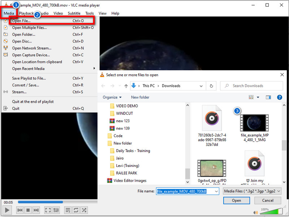Select new 139 archive in tree
Viewport: 289px width, 217px height.
click(120, 128)
